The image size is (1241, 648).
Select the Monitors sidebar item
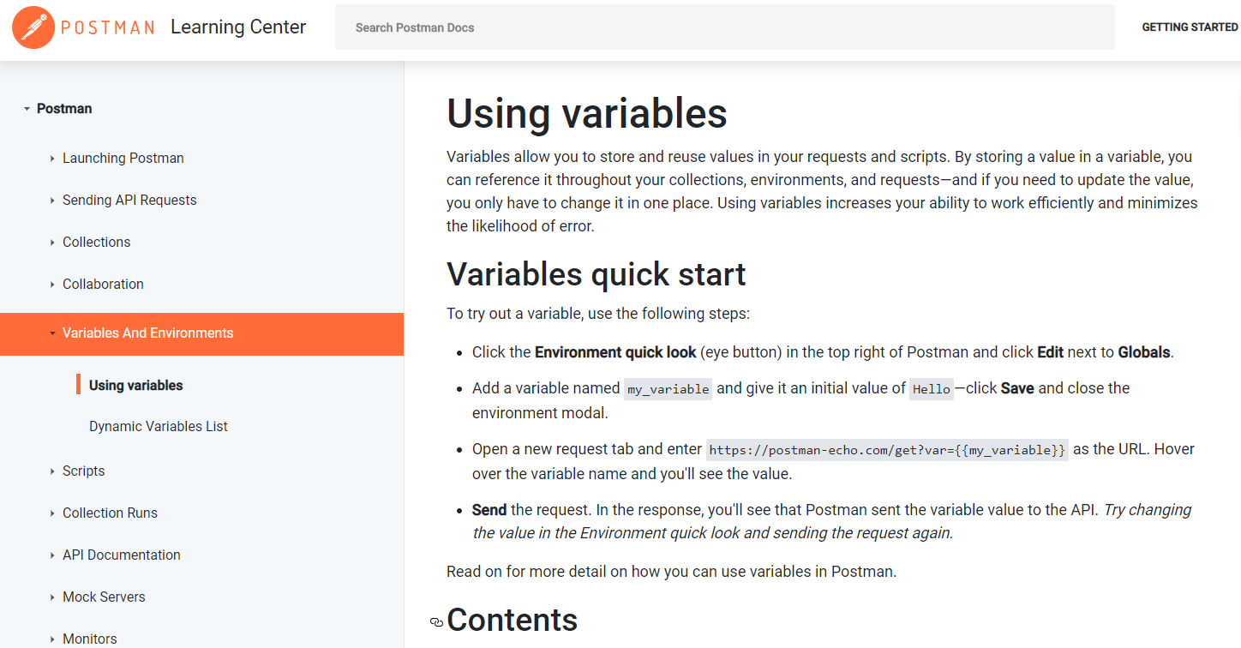tap(89, 639)
